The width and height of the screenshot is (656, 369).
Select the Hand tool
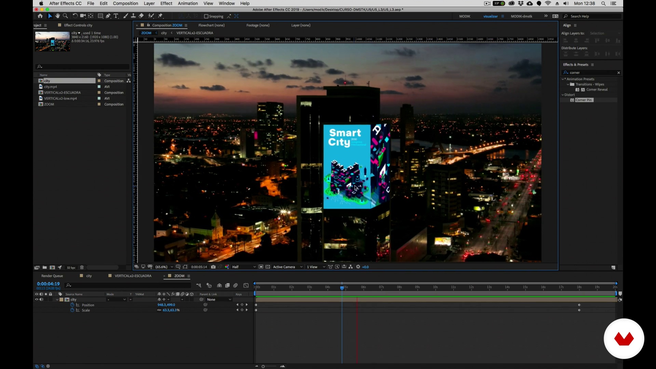pos(57,16)
